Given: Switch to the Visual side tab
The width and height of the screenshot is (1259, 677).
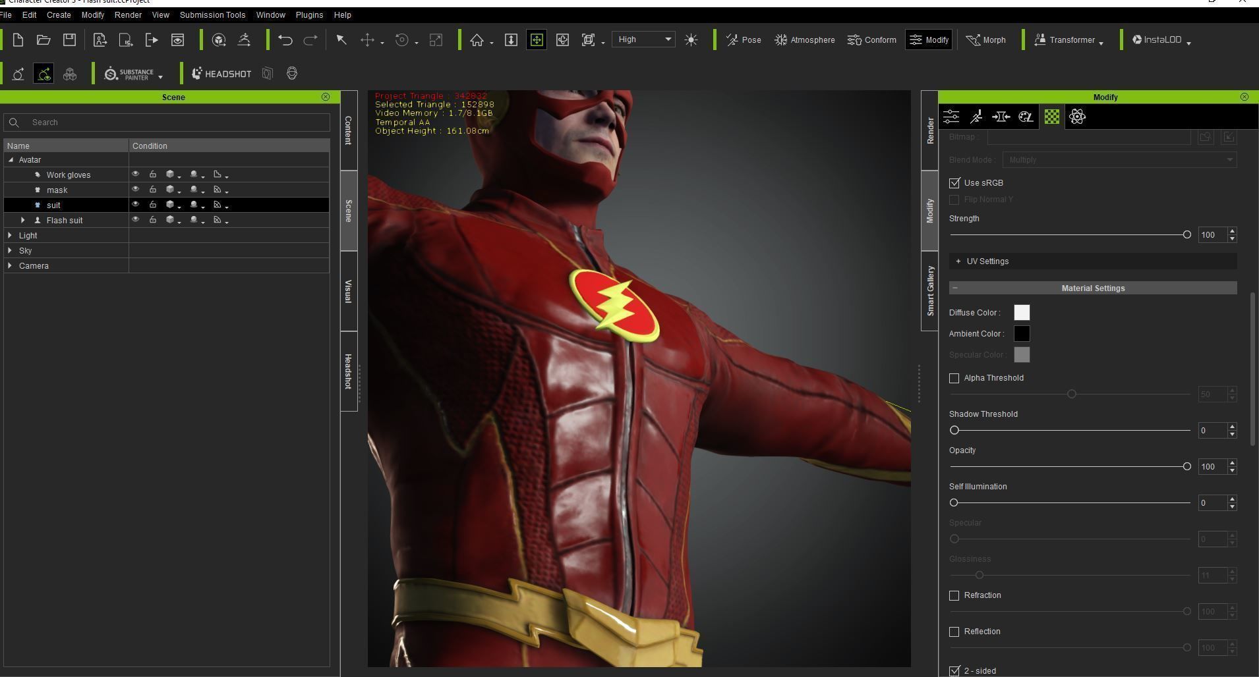Looking at the screenshot, I should [348, 290].
